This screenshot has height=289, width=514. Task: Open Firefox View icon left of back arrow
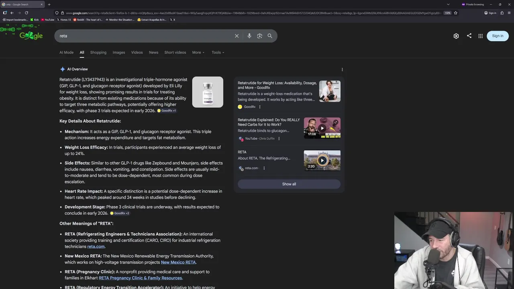tap(5, 13)
